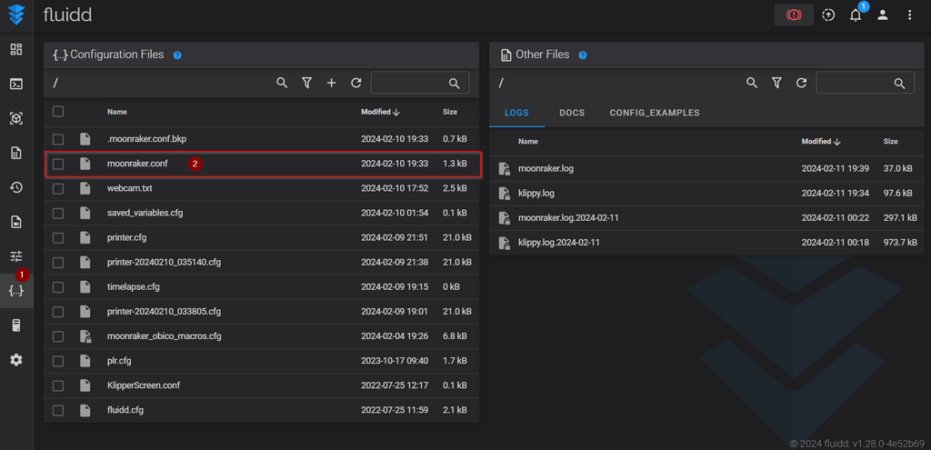Sort Configuration Files by Modified column

[380, 112]
